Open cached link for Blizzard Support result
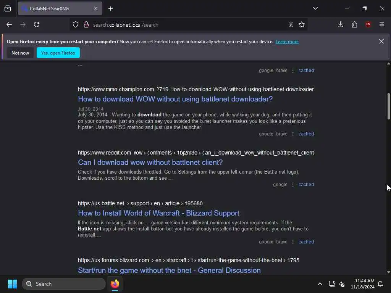This screenshot has width=391, height=293. (x=306, y=242)
